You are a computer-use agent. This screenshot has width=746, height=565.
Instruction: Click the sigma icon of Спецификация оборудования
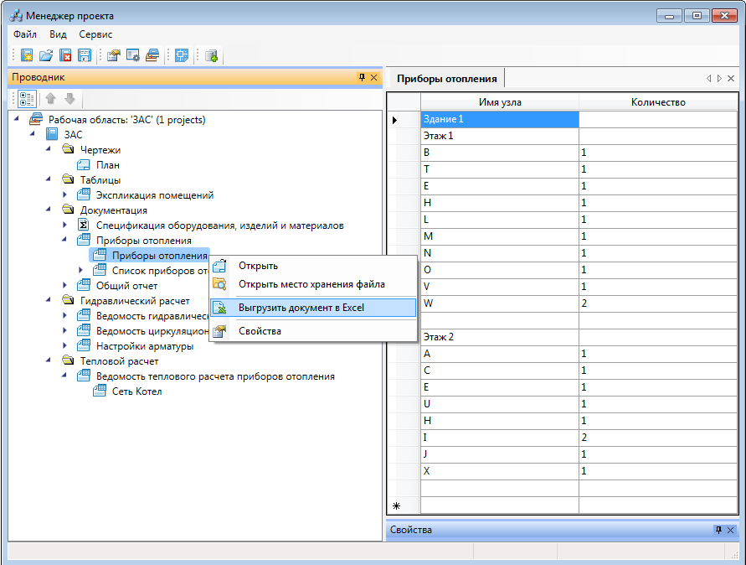point(83,225)
